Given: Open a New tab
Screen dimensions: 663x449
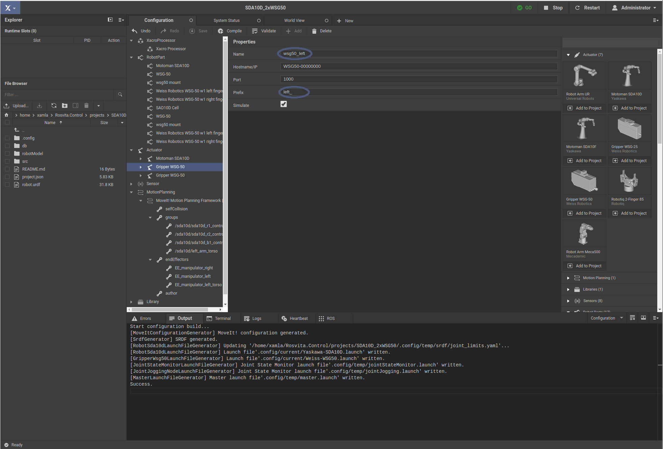Looking at the screenshot, I should [345, 21].
